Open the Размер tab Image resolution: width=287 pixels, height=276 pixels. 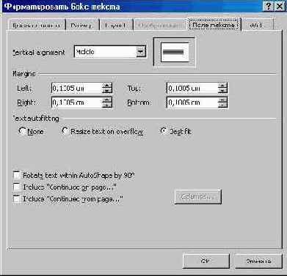[81, 25]
